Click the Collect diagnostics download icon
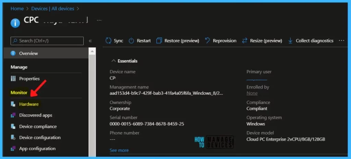This screenshot has height=159, width=351. [290, 41]
